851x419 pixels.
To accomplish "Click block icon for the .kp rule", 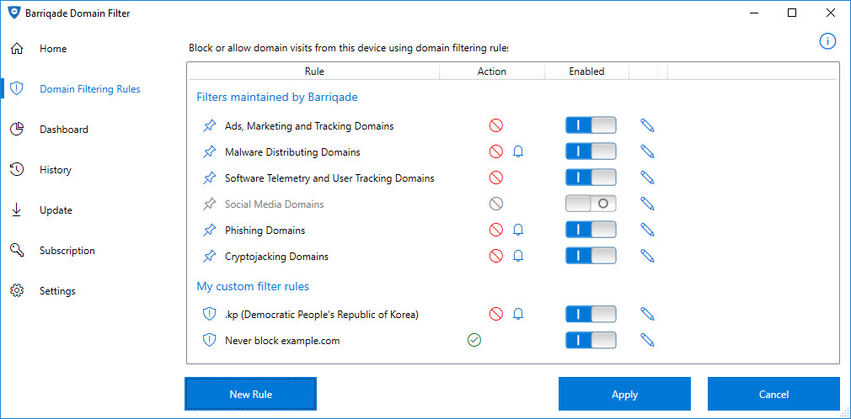I will click(x=496, y=313).
